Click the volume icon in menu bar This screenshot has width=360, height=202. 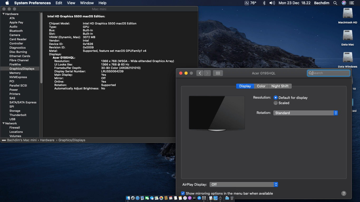(x=272, y=3)
